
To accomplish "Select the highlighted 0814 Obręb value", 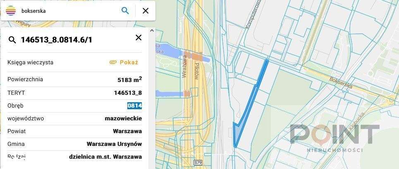I will [x=135, y=106].
